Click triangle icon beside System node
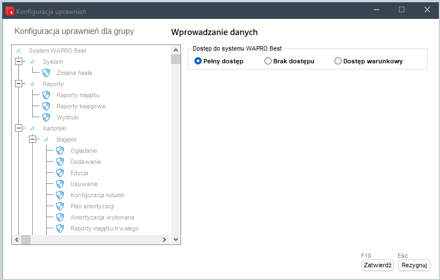This screenshot has height=280, width=440. pos(32,62)
